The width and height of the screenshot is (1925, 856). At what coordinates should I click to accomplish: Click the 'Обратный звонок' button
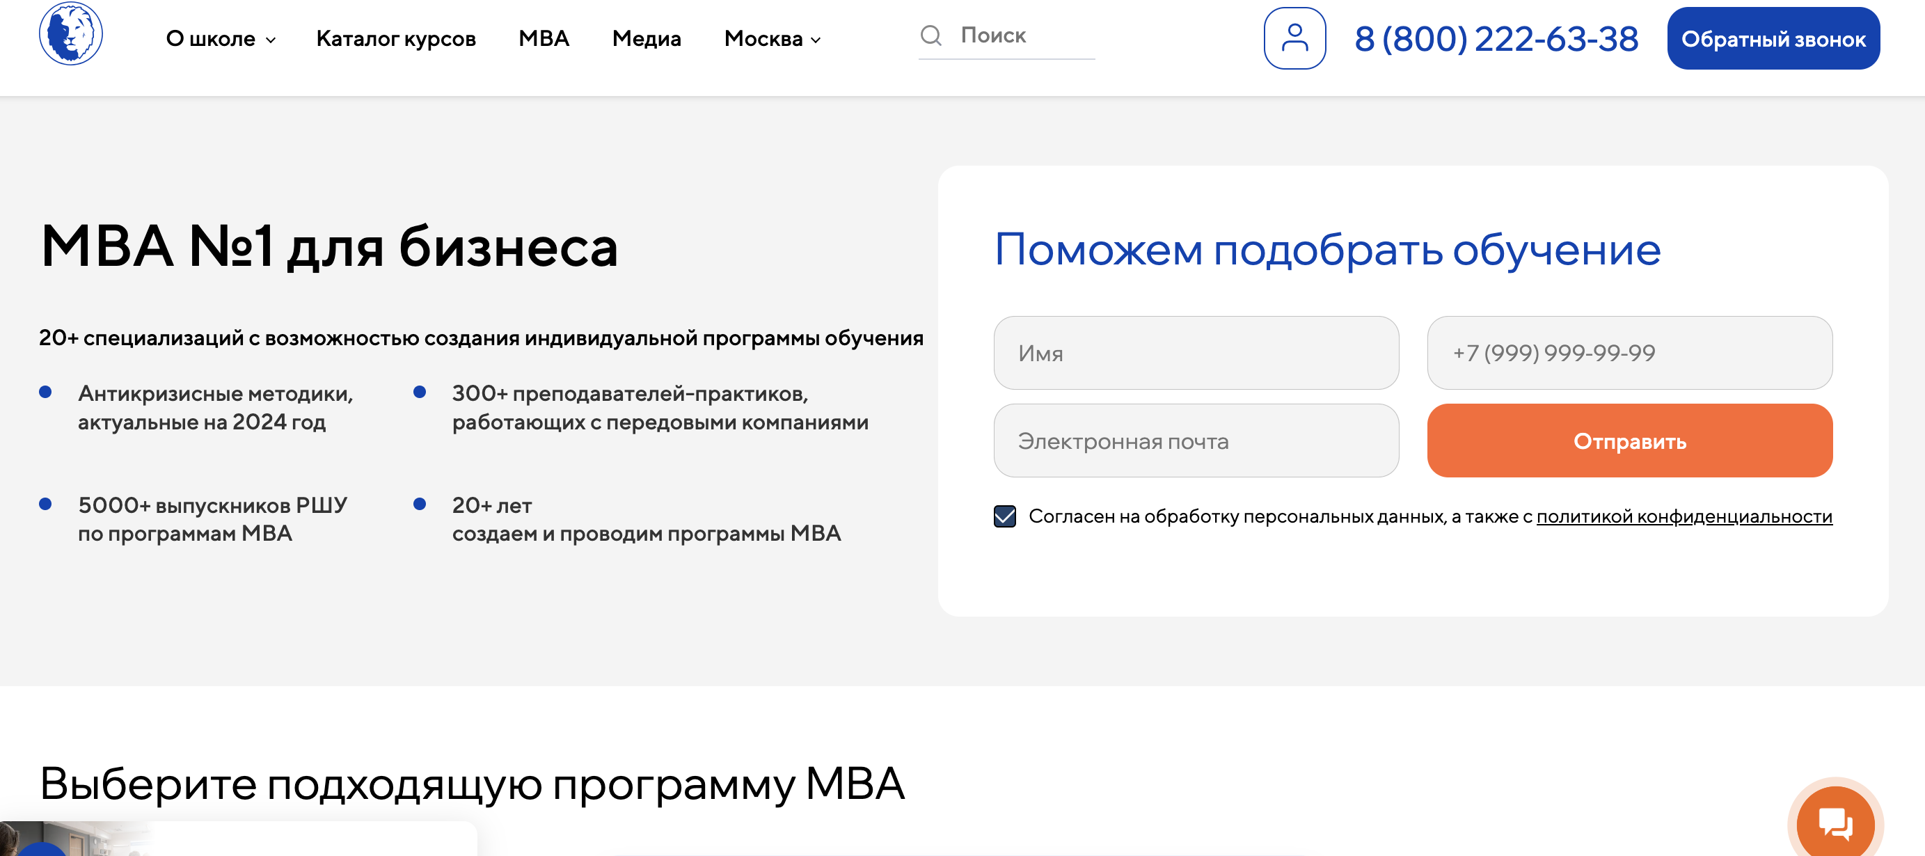click(x=1773, y=38)
